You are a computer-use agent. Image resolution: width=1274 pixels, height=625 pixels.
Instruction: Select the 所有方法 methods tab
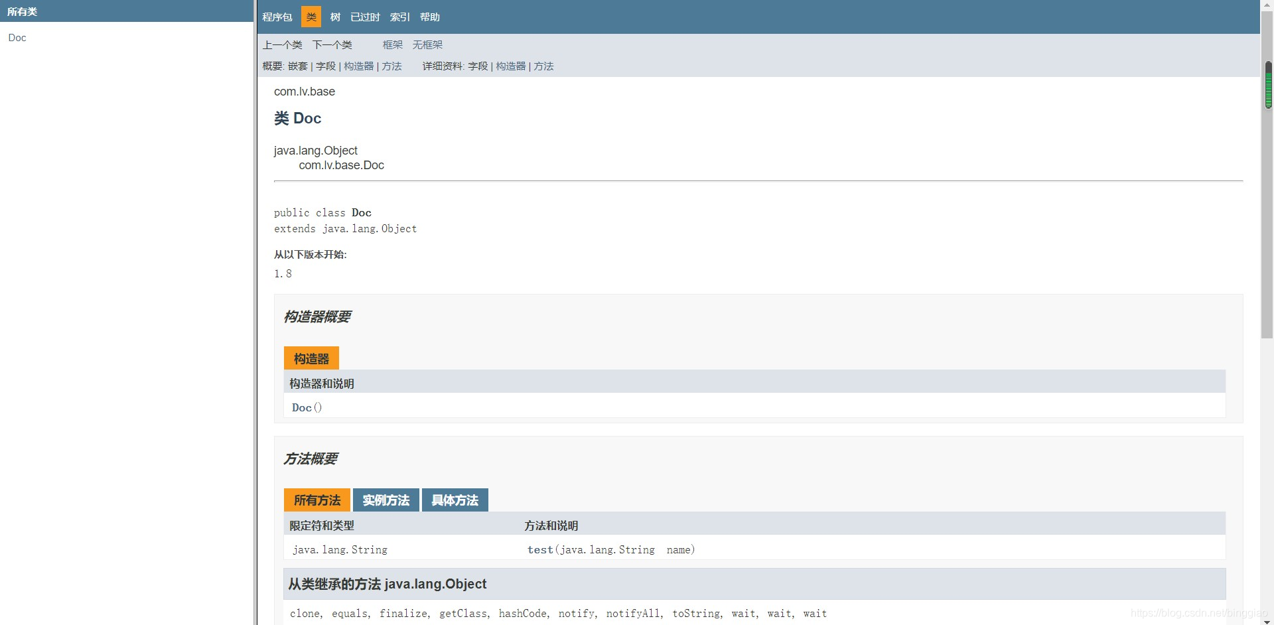[317, 500]
